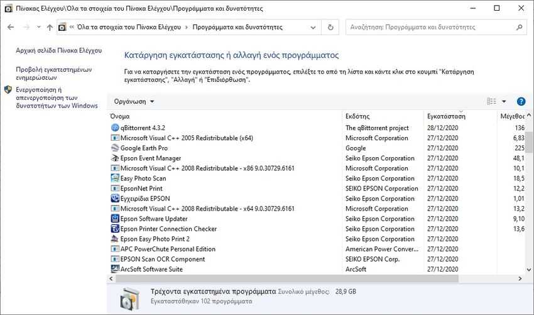Click the change view layout icon
The height and width of the screenshot is (315, 534).
pos(491,101)
